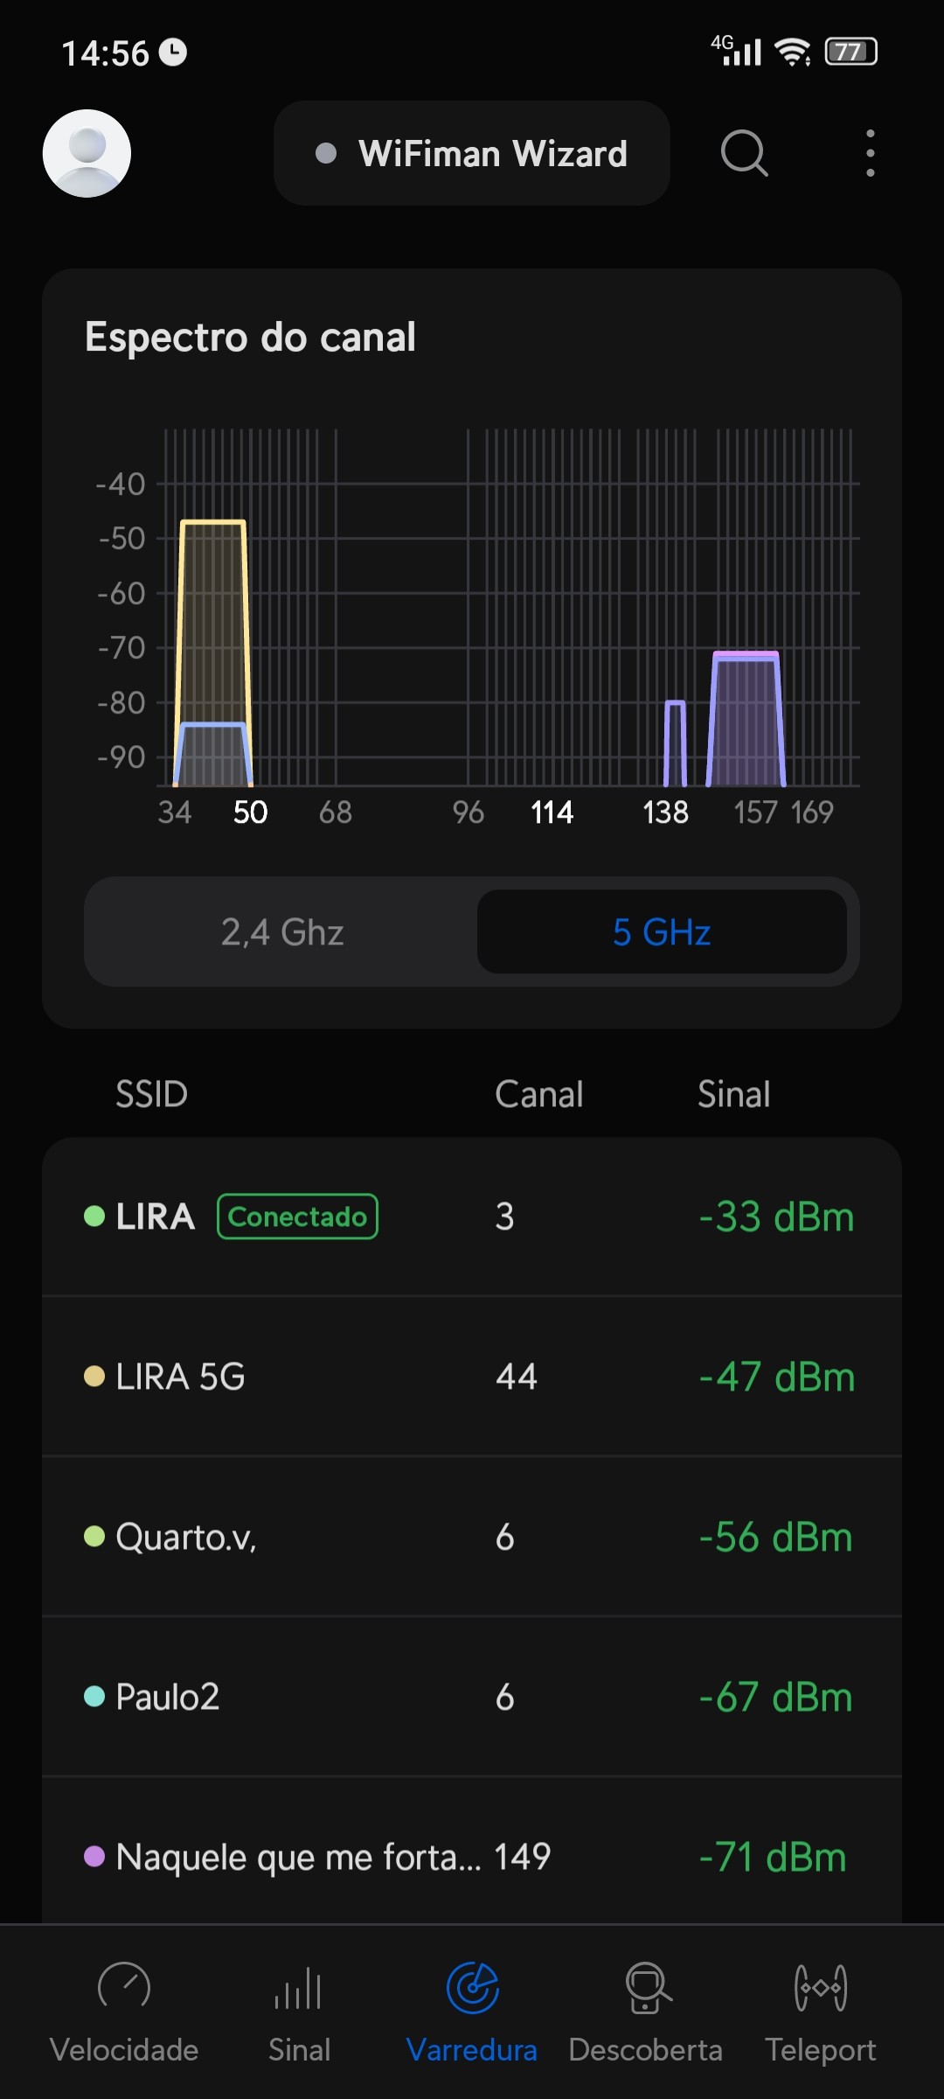This screenshot has width=944, height=2099.
Task: Tap the Conectado badge next to LIRA
Action: click(x=297, y=1217)
